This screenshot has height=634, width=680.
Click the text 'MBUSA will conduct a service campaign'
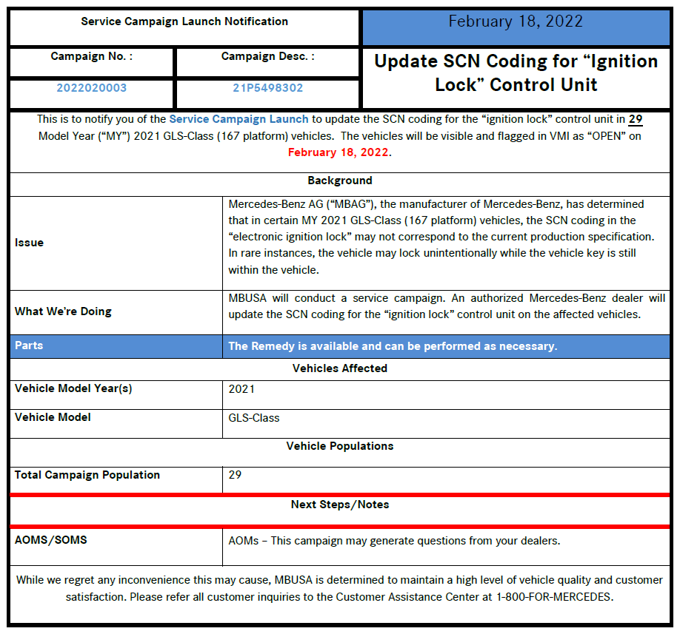coord(336,298)
